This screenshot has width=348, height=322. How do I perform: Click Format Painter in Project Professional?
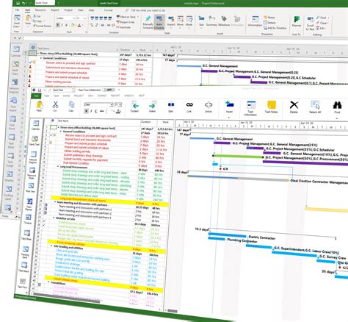click(42, 26)
